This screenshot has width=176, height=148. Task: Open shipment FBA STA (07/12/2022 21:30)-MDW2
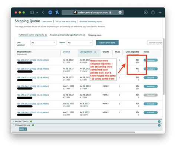click(x=33, y=69)
